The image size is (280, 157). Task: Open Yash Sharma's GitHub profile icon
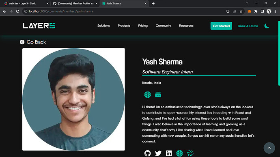coord(147,153)
